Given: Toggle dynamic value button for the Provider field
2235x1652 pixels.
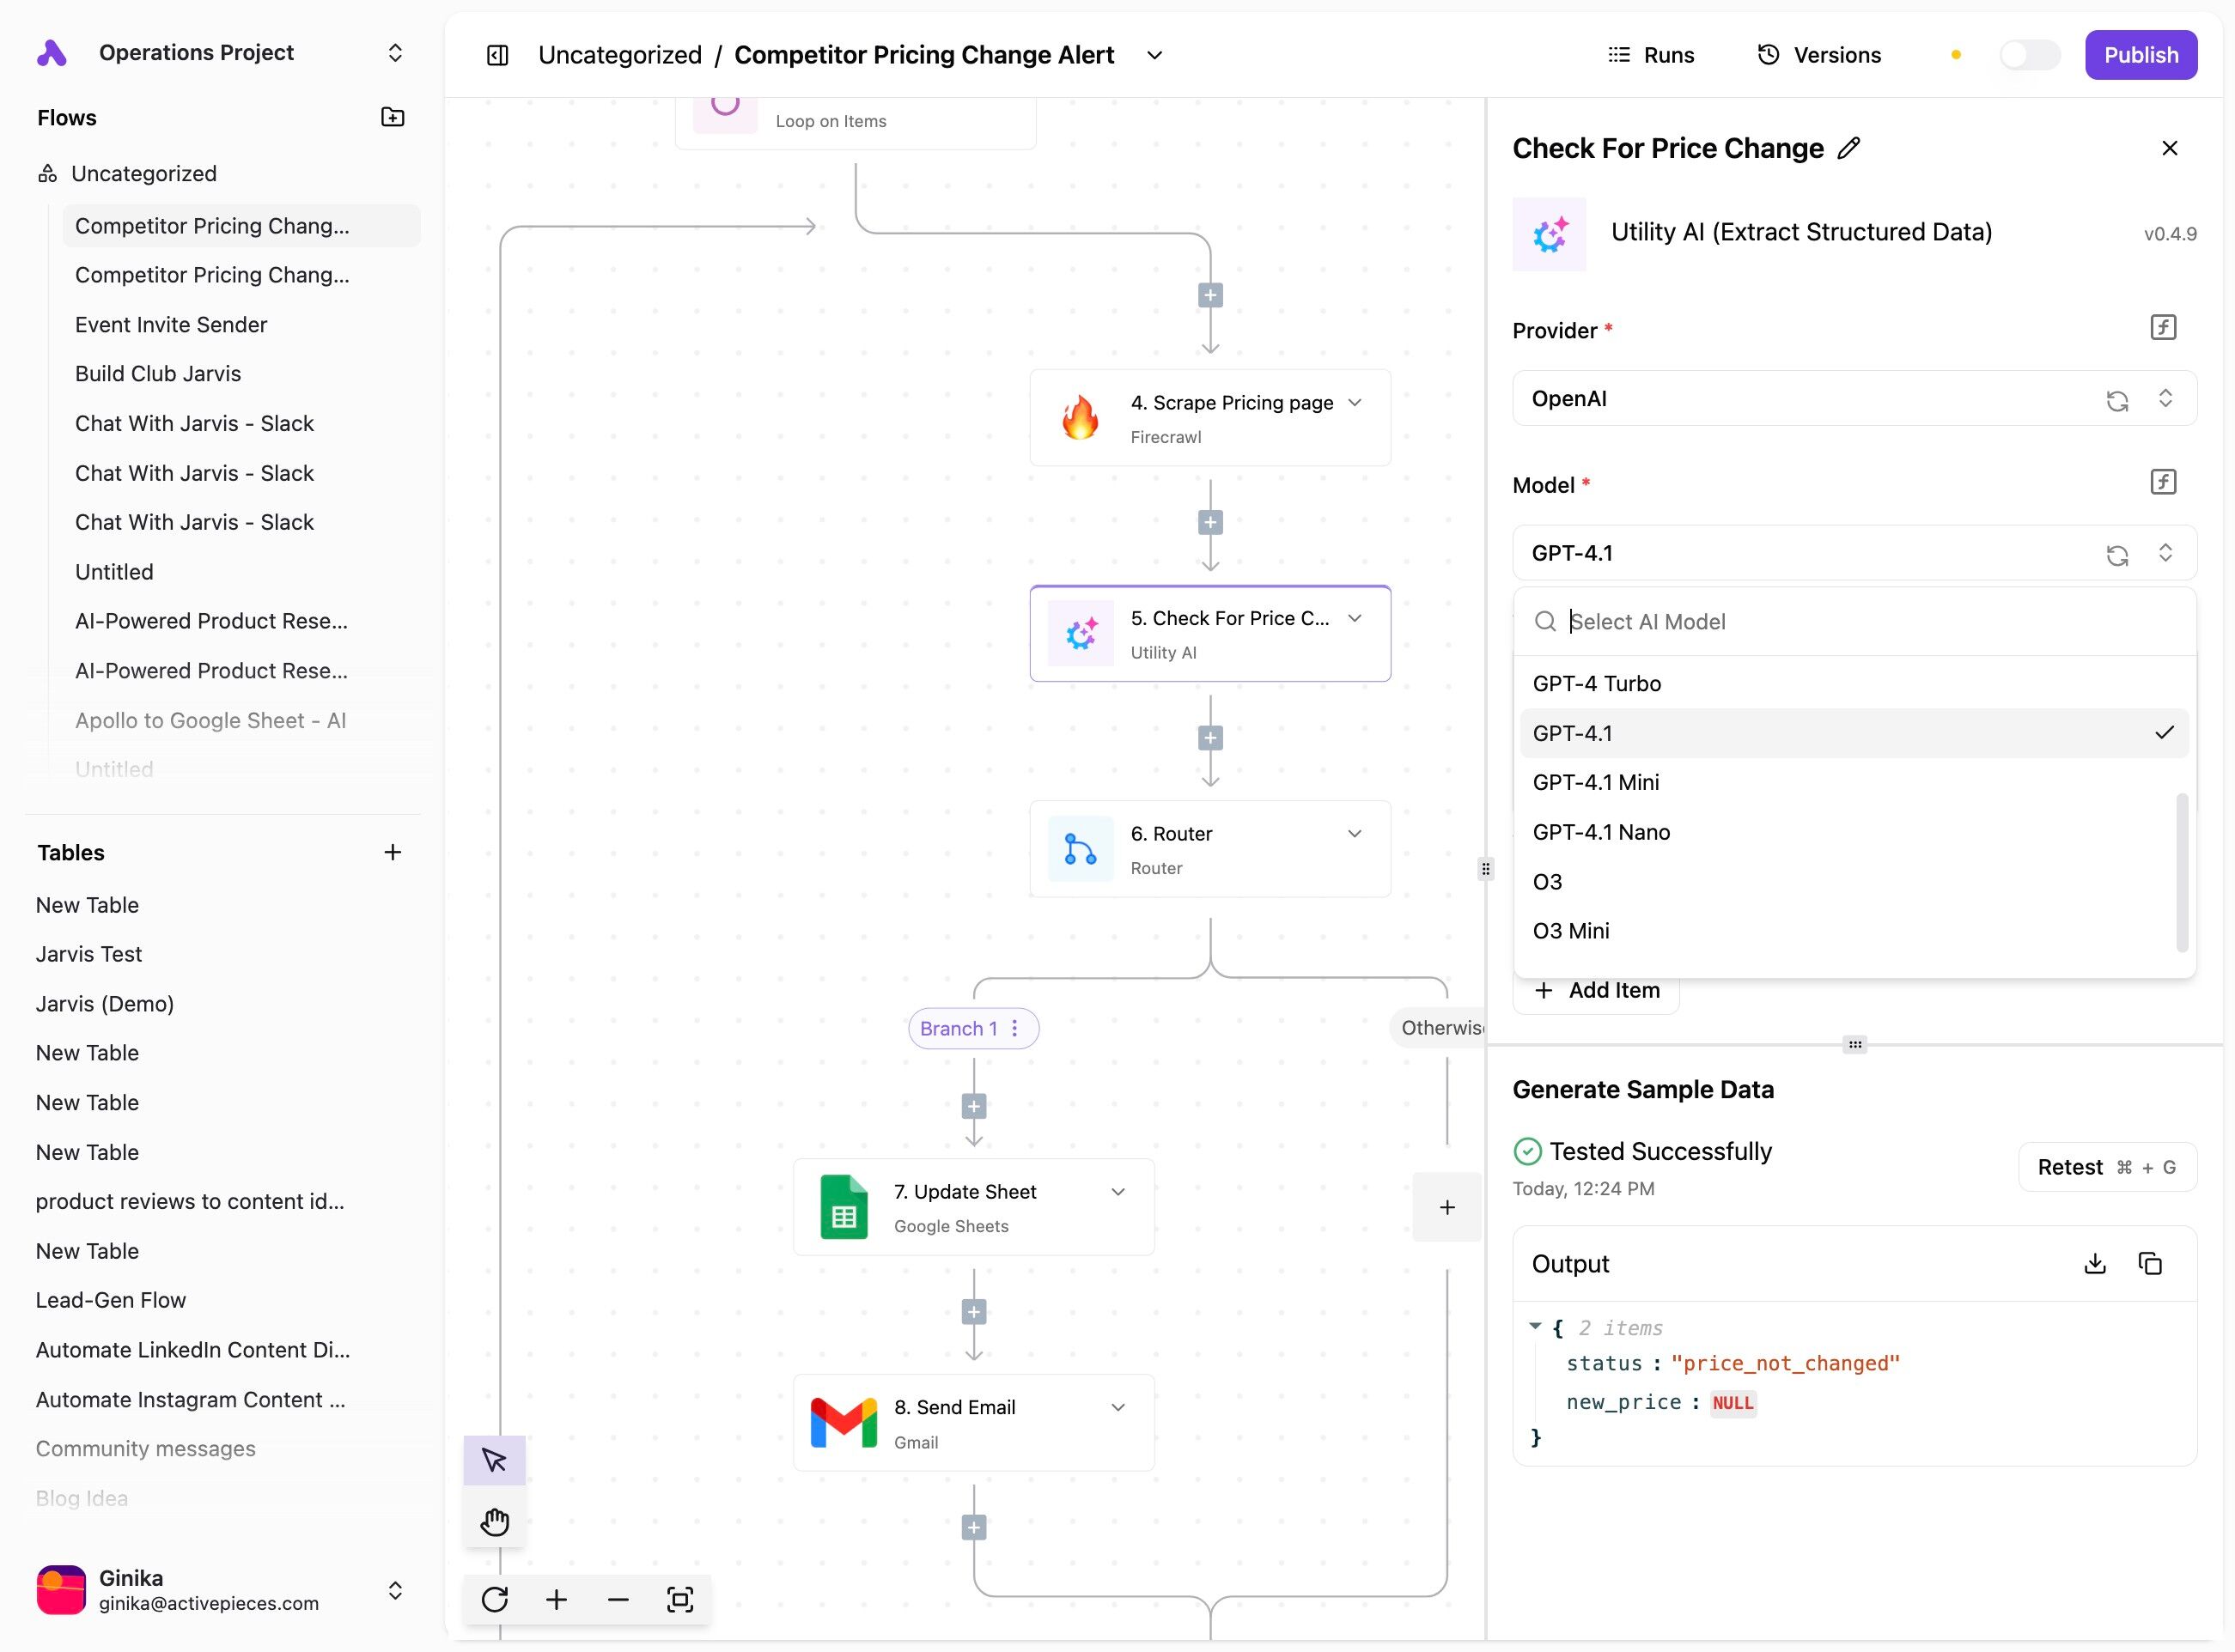Looking at the screenshot, I should tap(2163, 328).
